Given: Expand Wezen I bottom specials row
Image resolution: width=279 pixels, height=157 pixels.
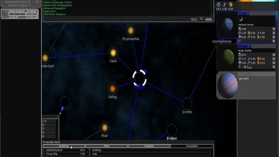Looking at the screenshot, I should [274, 41].
